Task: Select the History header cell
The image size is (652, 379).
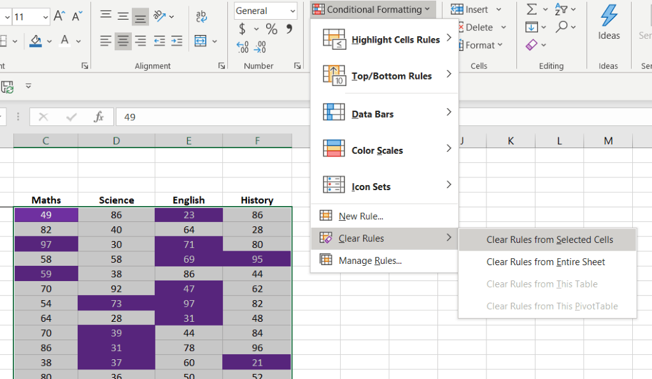Action: click(x=257, y=200)
